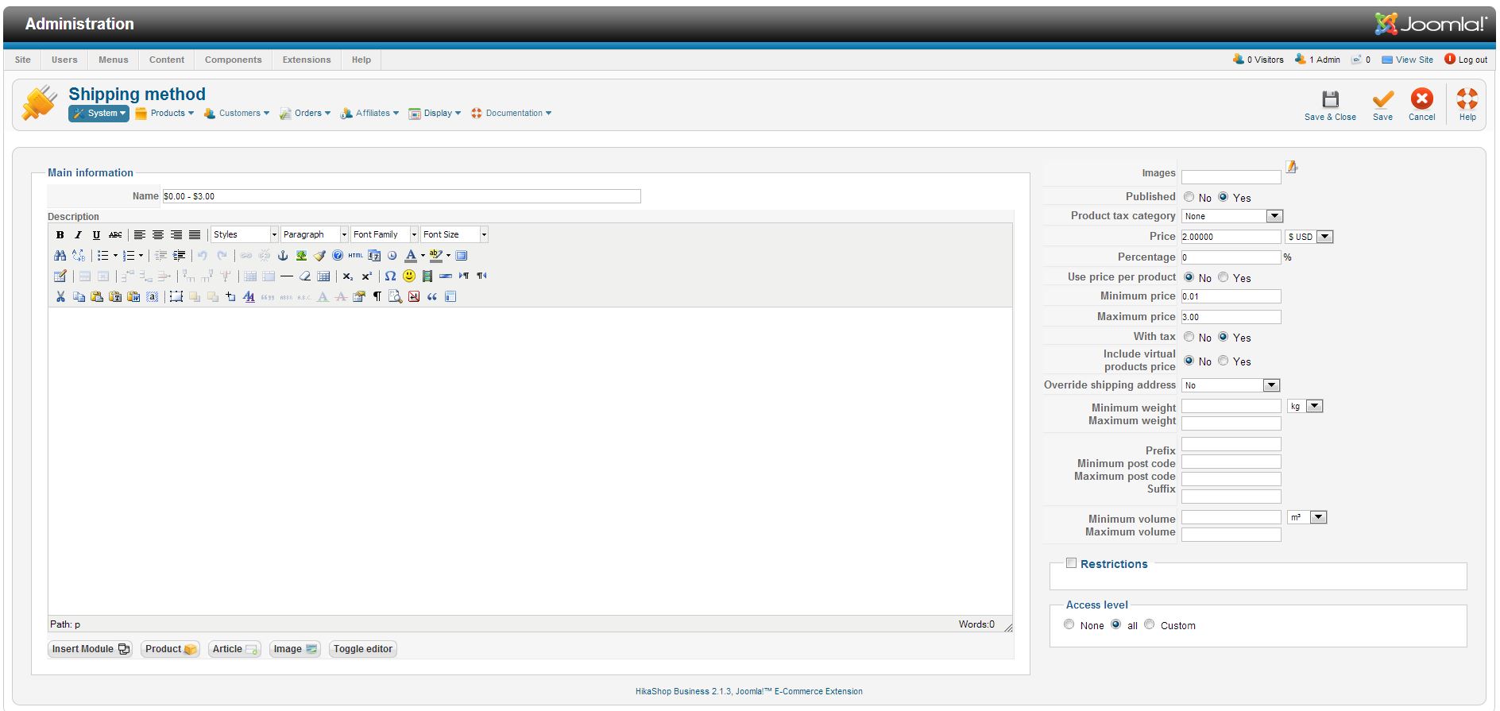Tick the Restrictions checkbox
Viewport: 1500px width, 711px height.
tap(1071, 562)
